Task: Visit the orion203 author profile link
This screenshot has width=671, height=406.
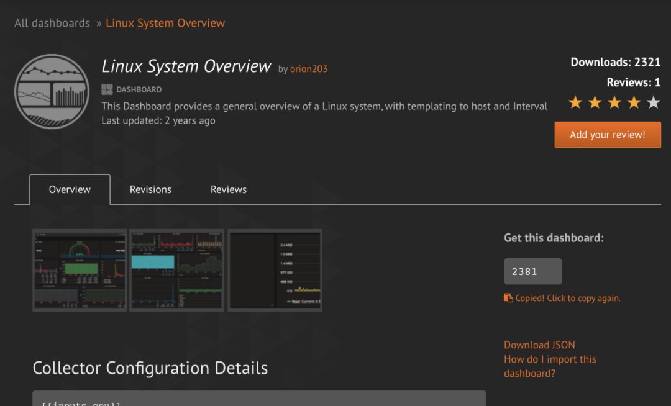Action: 308,69
